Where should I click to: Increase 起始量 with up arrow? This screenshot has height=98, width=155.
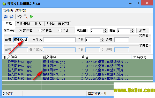(x=105, y=30)
